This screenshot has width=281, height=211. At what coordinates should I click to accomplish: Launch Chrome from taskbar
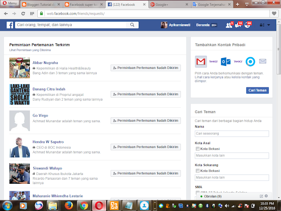pos(84,206)
